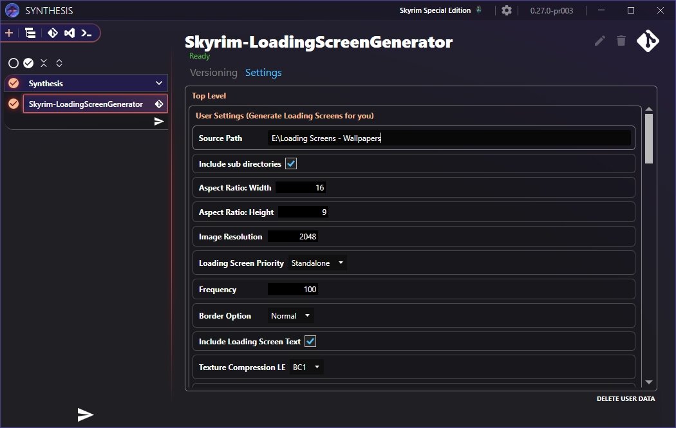Image resolution: width=676 pixels, height=428 pixels.
Task: Select the Skyrim-LoadingScreenGenerator patcher row
Action: pyautogui.click(x=95, y=104)
